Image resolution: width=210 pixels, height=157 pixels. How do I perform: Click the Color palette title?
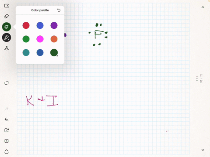pyautogui.click(x=40, y=10)
